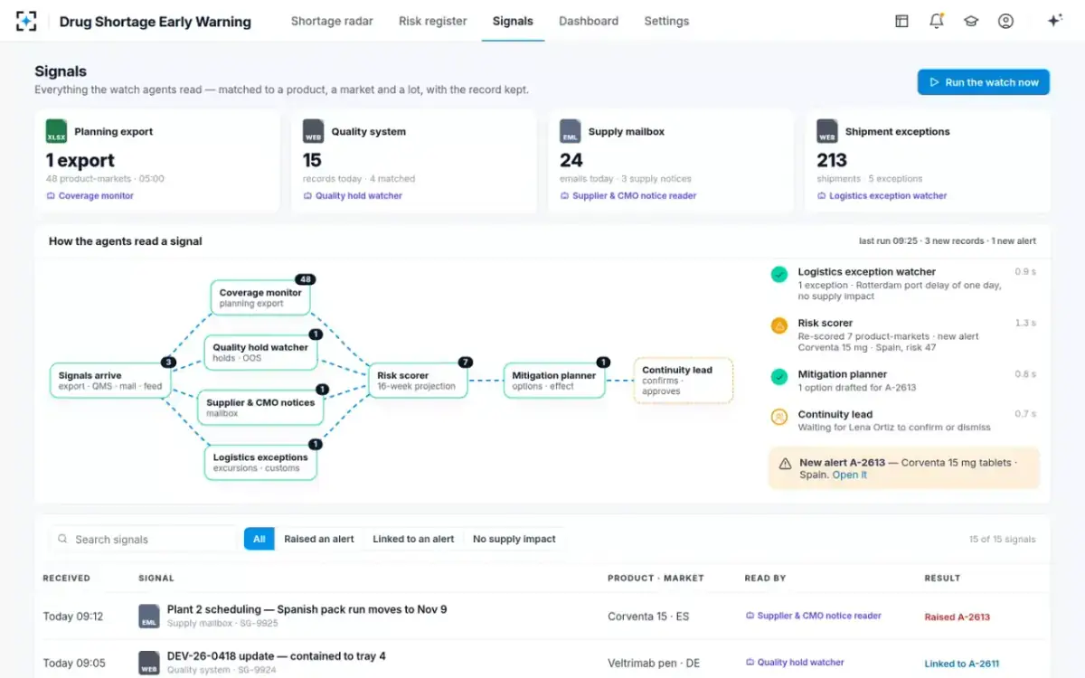Open the Logistics exception watcher card link
Image resolution: width=1085 pixels, height=678 pixels.
882,196
